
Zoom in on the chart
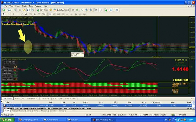pos(87,10)
